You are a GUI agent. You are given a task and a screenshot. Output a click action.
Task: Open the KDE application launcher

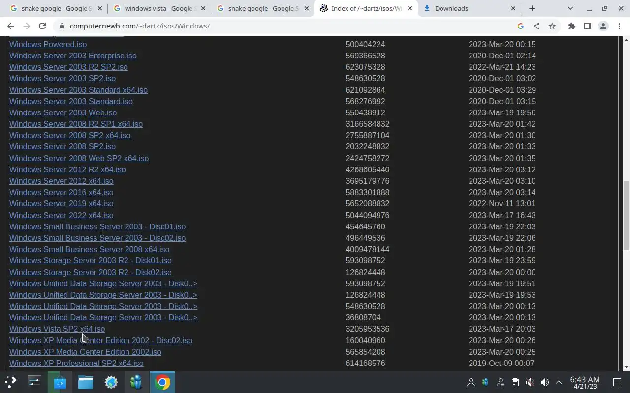[11, 382]
